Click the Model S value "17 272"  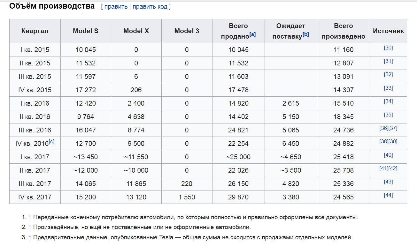tap(86, 90)
